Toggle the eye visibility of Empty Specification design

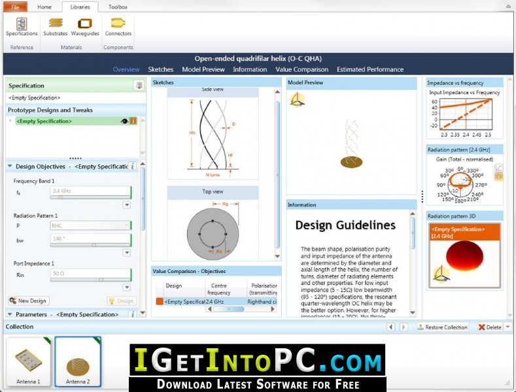pyautogui.click(x=124, y=121)
